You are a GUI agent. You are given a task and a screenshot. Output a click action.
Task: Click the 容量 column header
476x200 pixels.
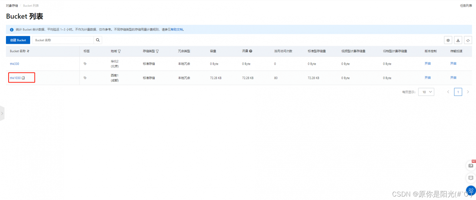point(213,51)
